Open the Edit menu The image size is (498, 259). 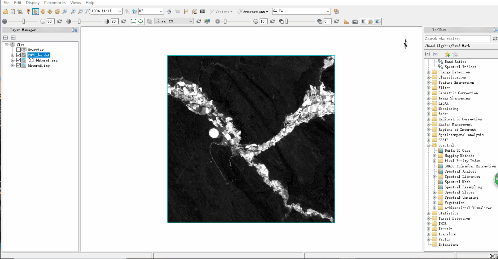pos(18,3)
